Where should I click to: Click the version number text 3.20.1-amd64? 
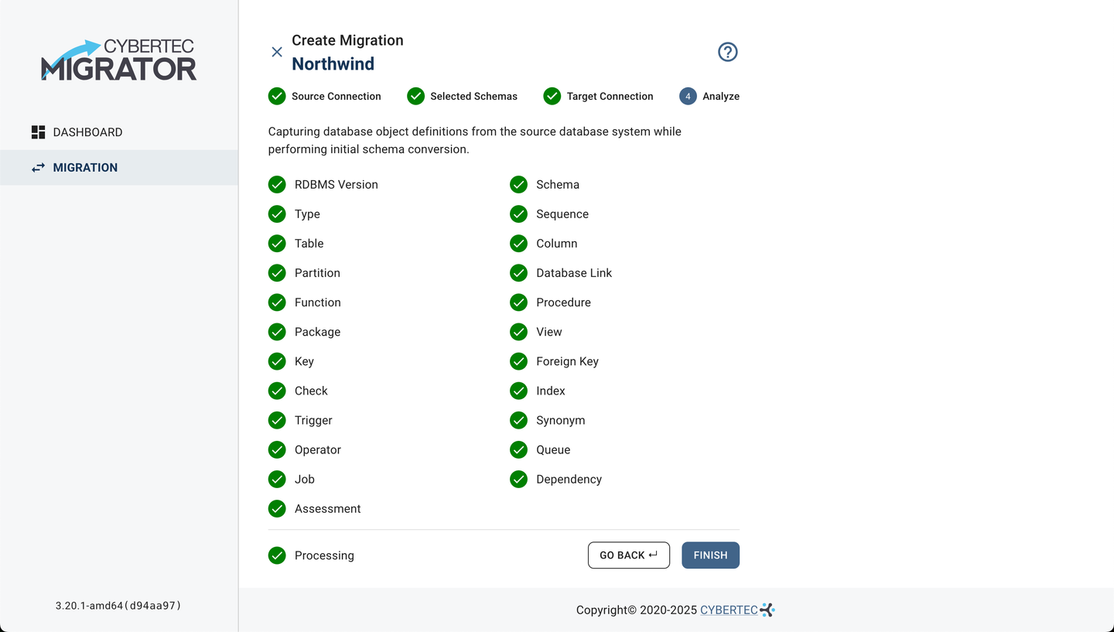click(x=118, y=606)
